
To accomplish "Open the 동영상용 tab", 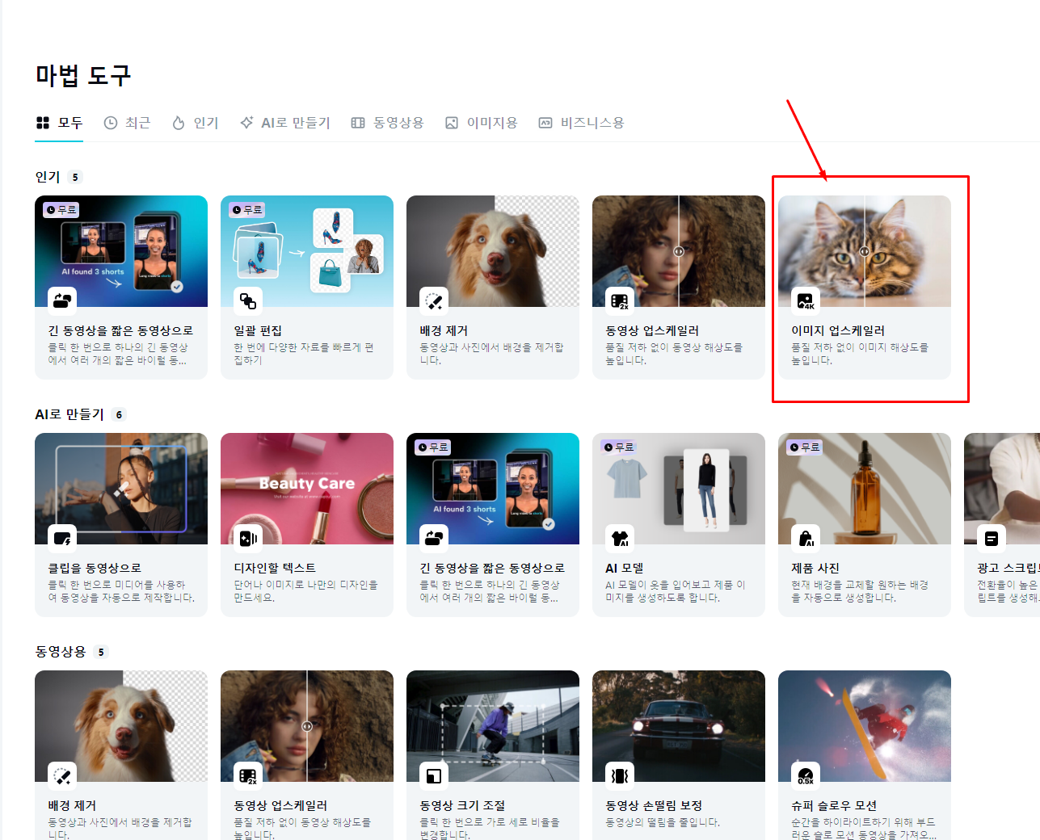I will [387, 123].
